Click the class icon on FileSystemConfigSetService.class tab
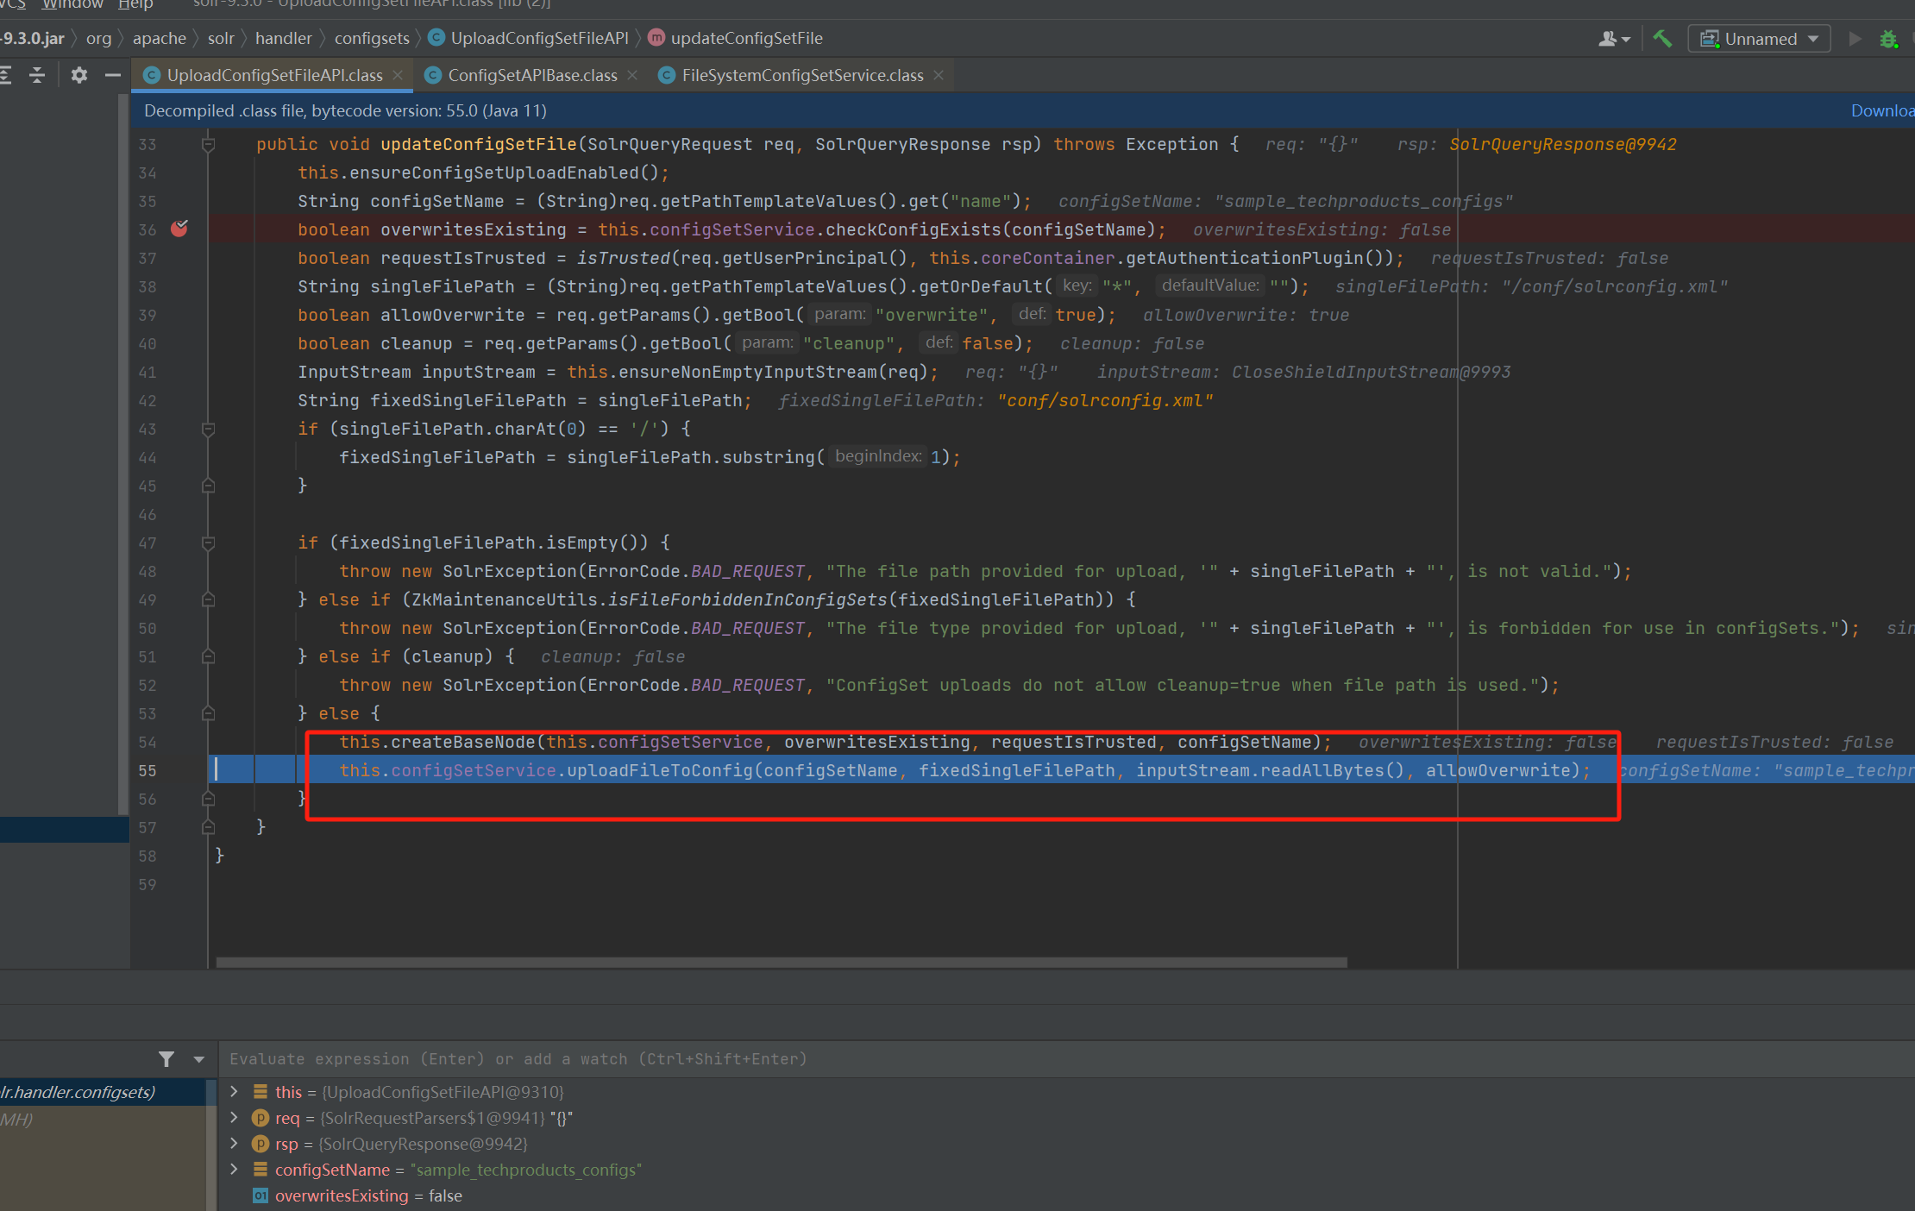The image size is (1915, 1211). point(666,75)
